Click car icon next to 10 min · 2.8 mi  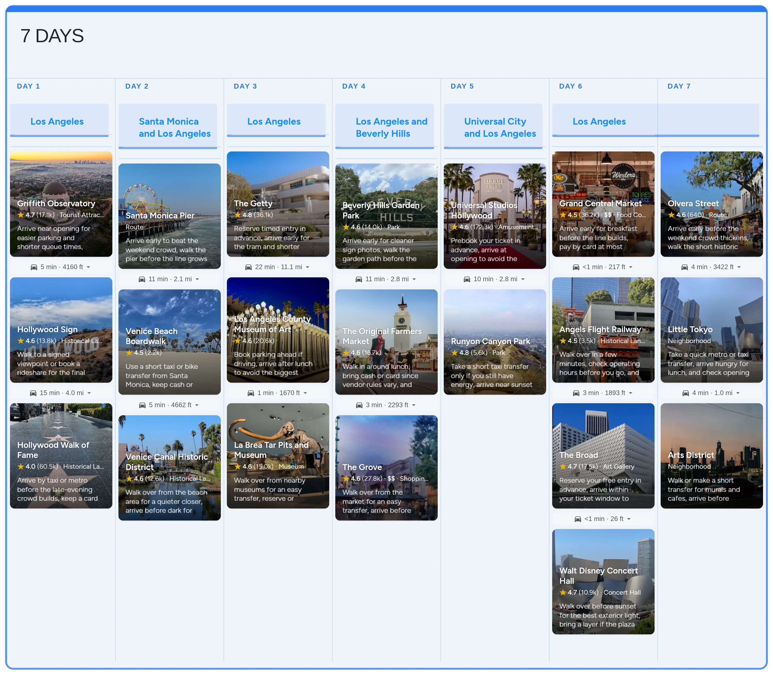point(467,279)
